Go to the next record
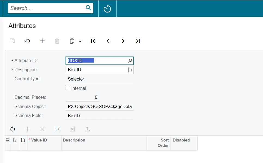Screen dimensions: 263x163 (x=123, y=41)
